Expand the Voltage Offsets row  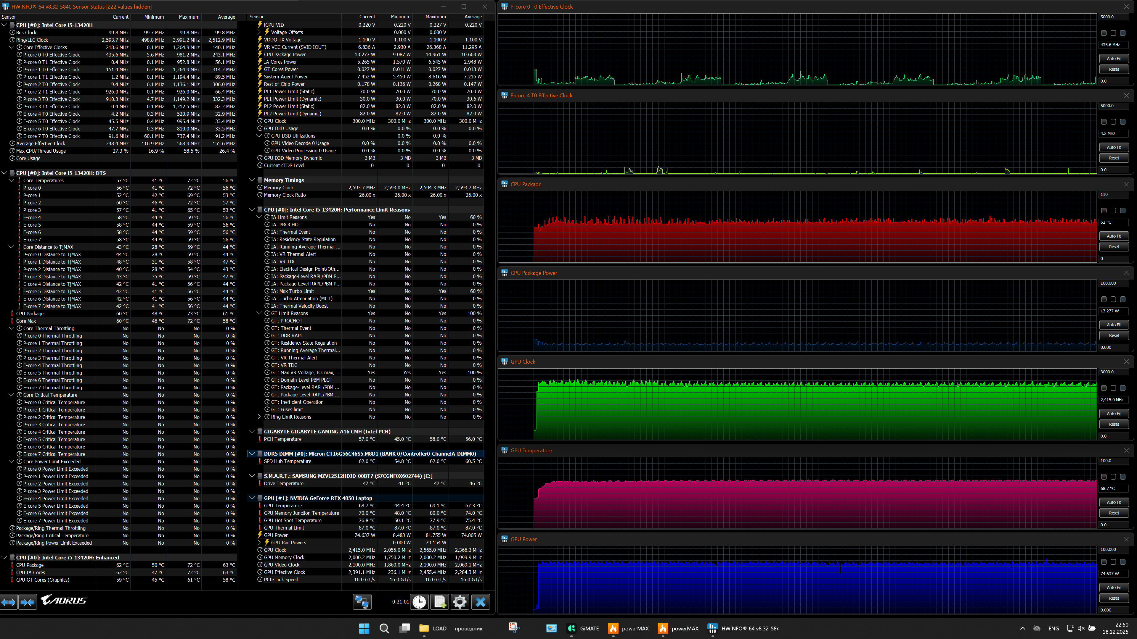tap(260, 32)
